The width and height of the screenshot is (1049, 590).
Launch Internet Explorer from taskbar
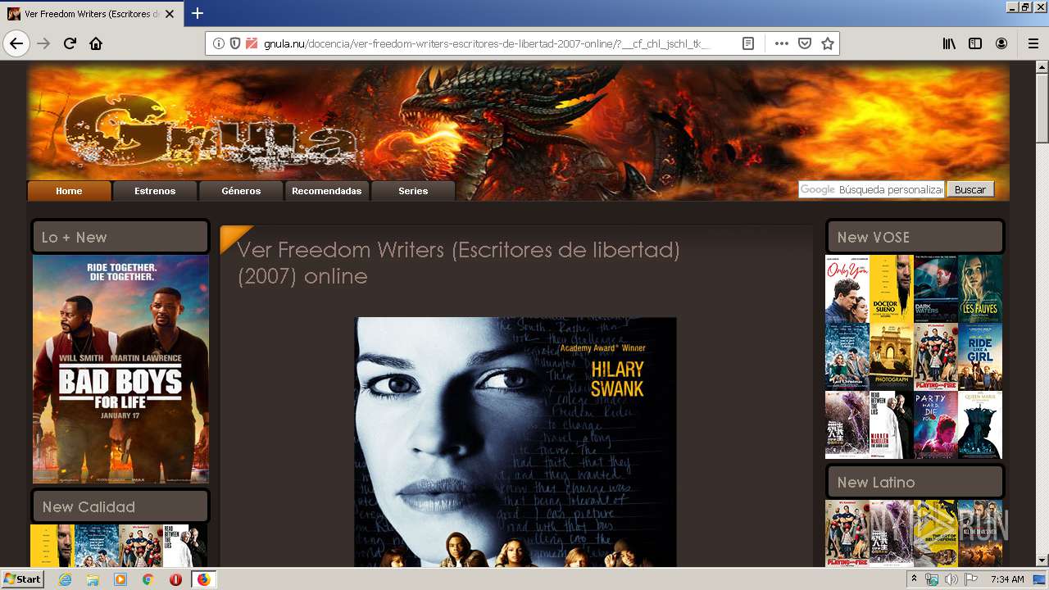pyautogui.click(x=66, y=579)
